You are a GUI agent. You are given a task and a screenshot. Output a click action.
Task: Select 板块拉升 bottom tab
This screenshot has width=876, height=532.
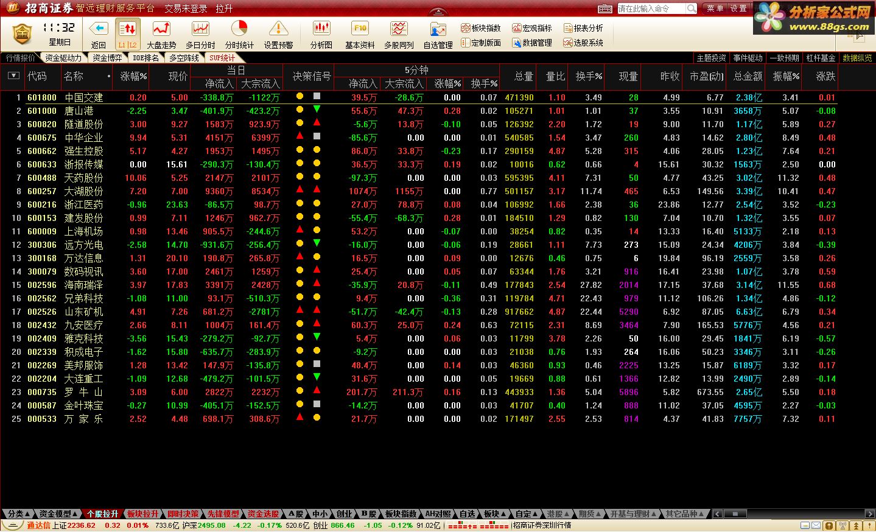pyautogui.click(x=143, y=514)
